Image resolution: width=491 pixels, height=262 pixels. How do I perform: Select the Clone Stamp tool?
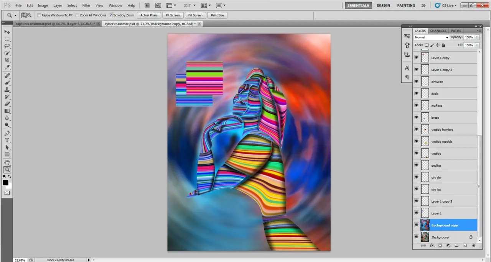tap(7, 90)
